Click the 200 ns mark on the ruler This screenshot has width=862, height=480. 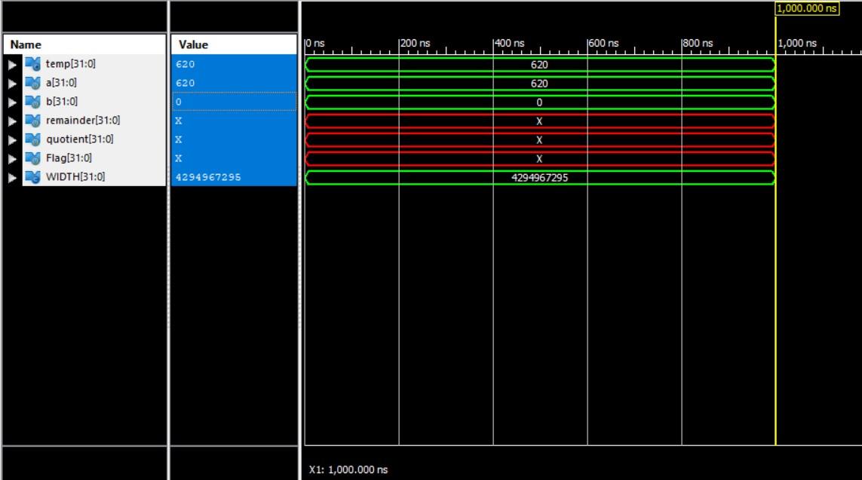point(415,44)
